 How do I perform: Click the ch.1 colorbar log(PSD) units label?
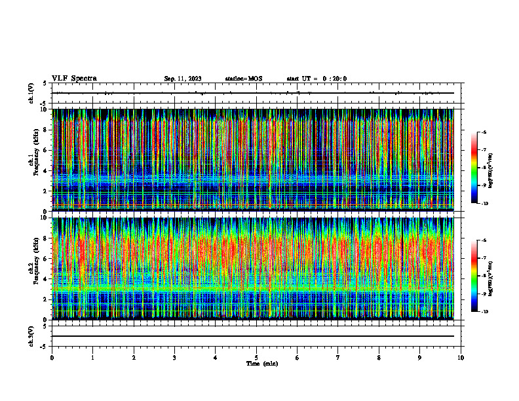[x=491, y=171]
